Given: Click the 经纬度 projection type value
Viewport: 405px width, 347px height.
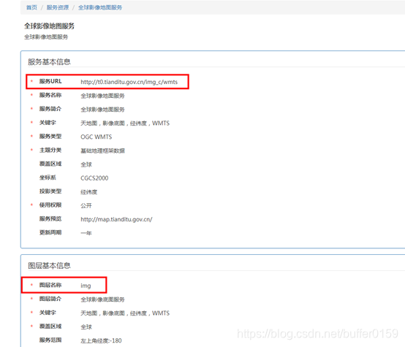Looking at the screenshot, I should tap(89, 192).
